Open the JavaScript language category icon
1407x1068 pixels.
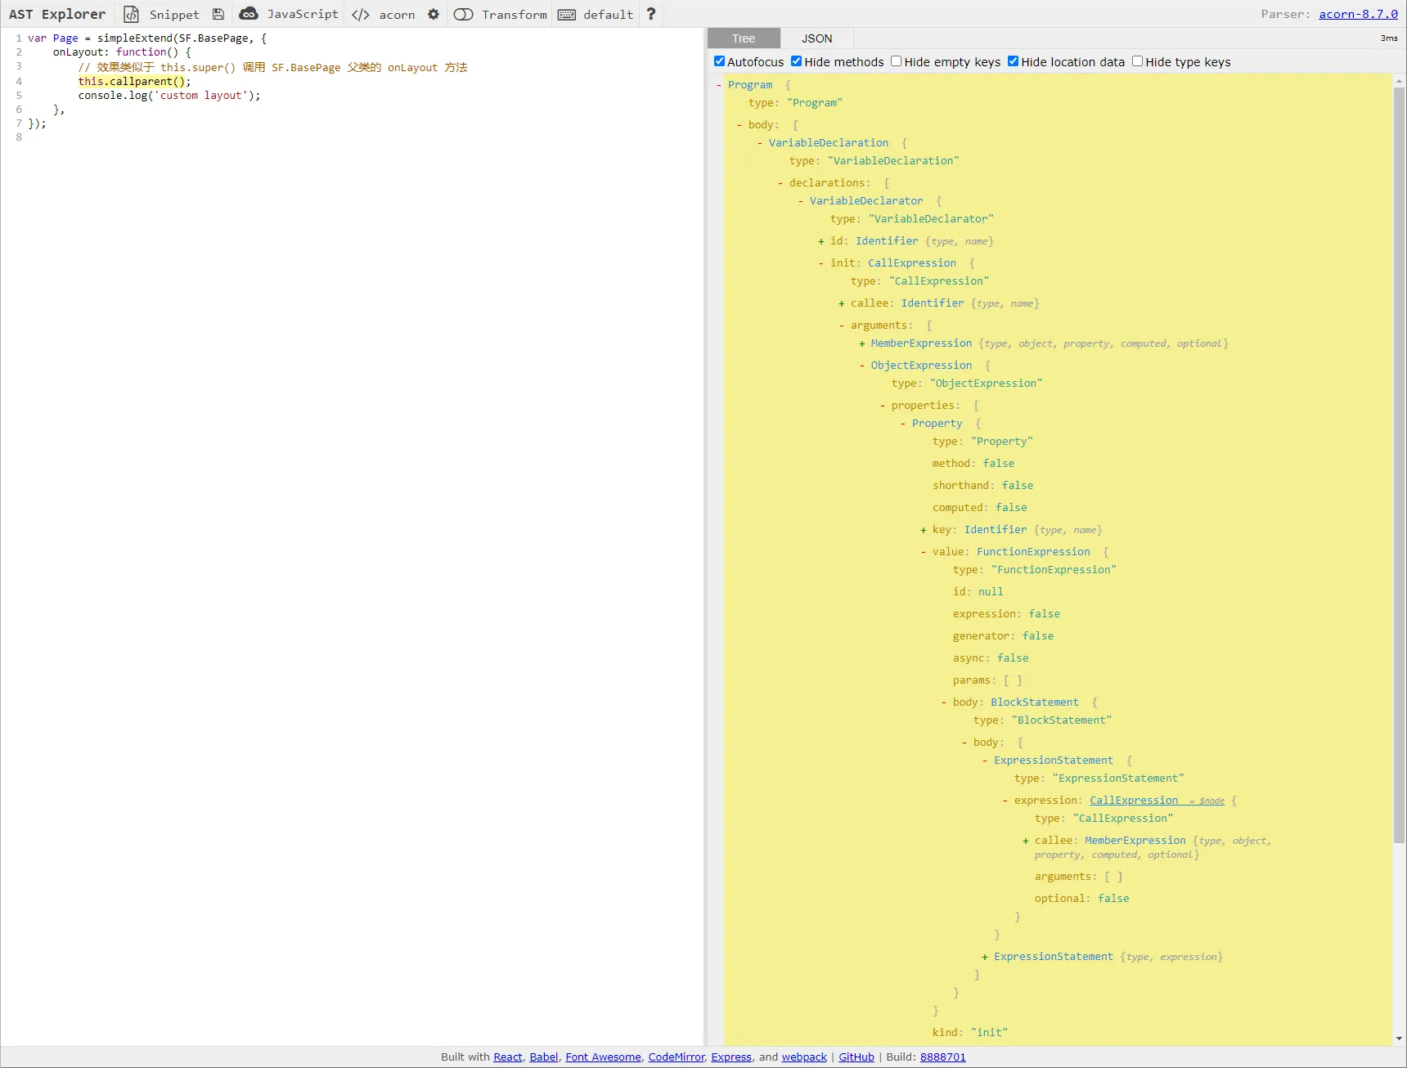(249, 14)
